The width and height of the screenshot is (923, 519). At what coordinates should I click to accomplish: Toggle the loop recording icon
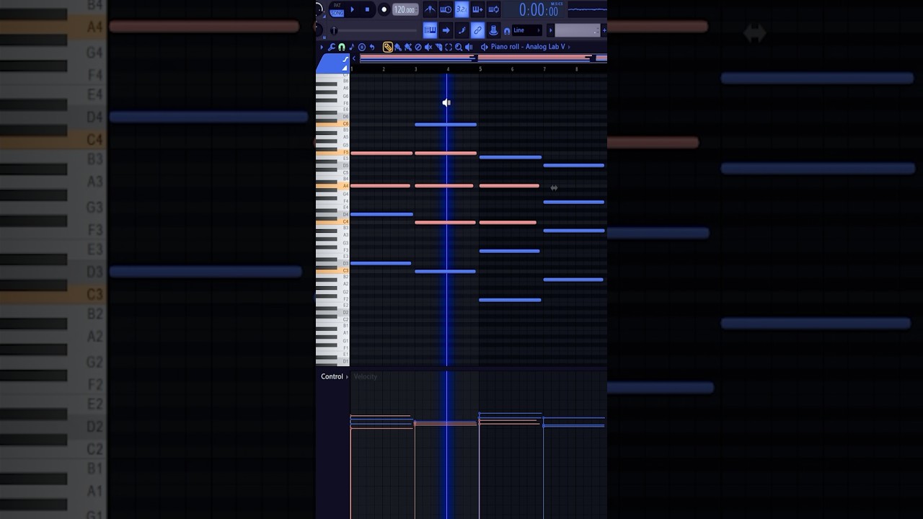pyautogui.click(x=493, y=9)
